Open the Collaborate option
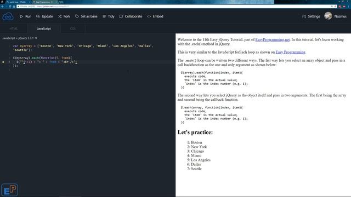Screen dimensions: 351x197 (x=131, y=16)
